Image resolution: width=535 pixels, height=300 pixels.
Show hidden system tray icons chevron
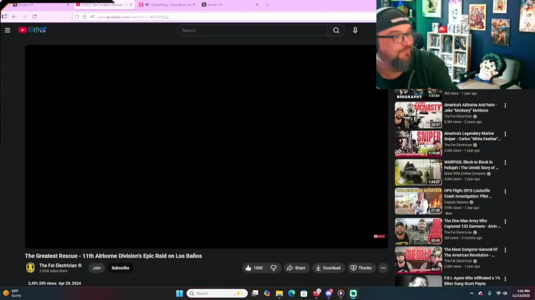472,293
